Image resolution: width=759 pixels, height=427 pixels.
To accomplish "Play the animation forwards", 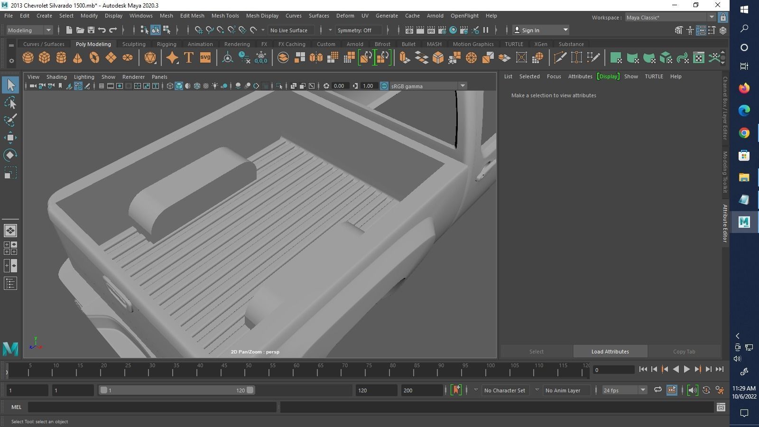I will [686, 369].
